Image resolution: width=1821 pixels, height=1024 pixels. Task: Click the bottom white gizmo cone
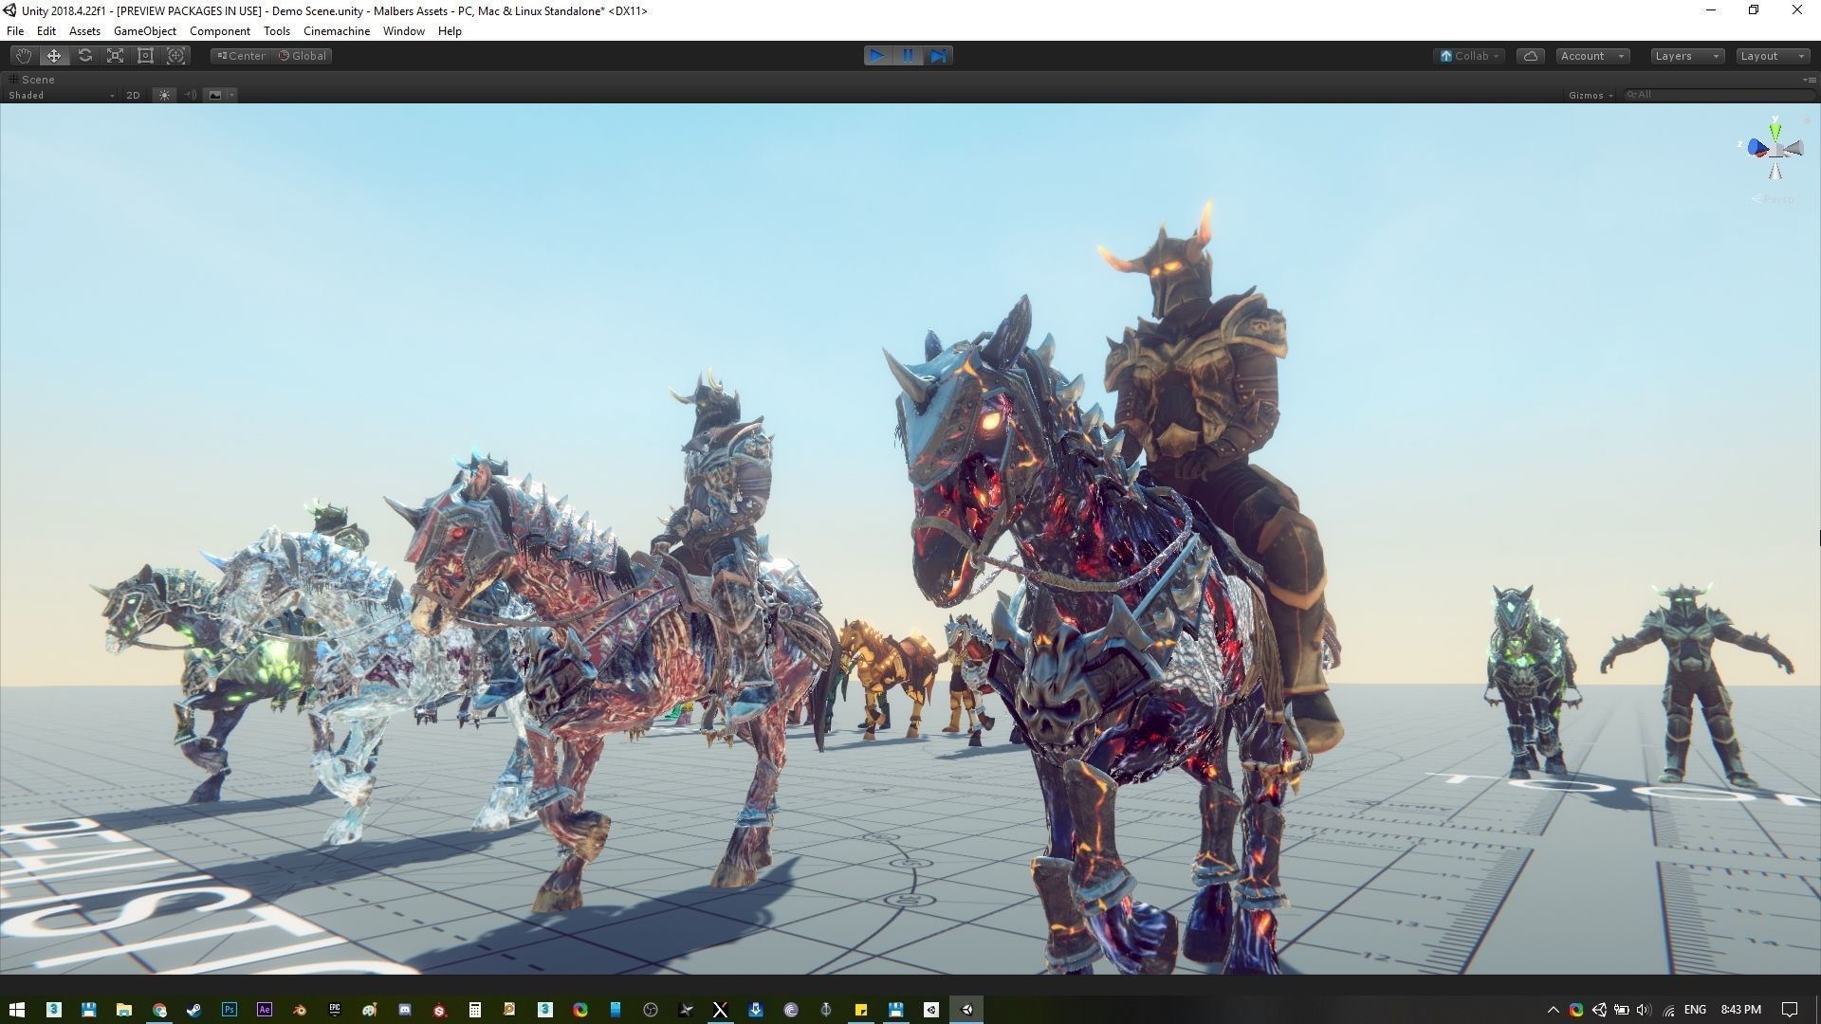point(1775,171)
